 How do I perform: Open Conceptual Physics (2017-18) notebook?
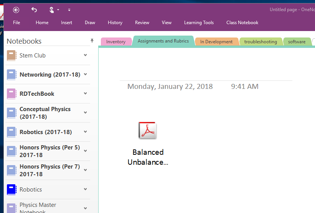click(x=48, y=113)
